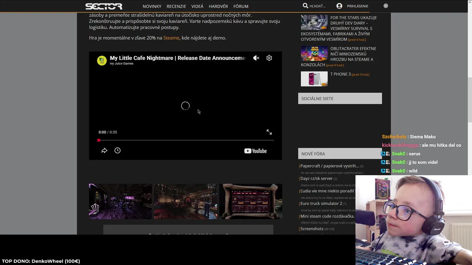The height and width of the screenshot is (265, 472).
Task: Open the Oblitacrater news thumbnail
Action: (x=314, y=53)
